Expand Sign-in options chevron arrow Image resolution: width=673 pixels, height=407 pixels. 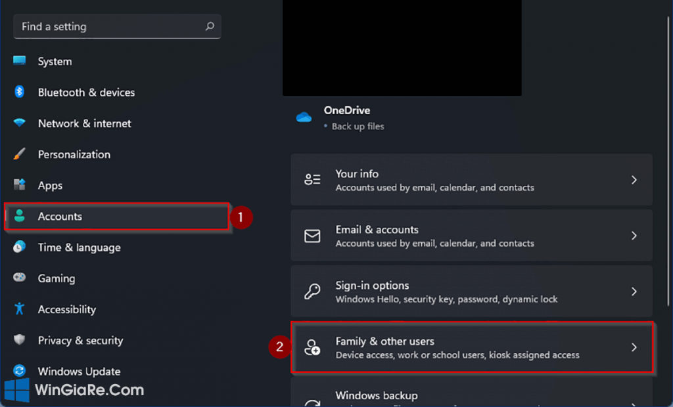coord(634,291)
